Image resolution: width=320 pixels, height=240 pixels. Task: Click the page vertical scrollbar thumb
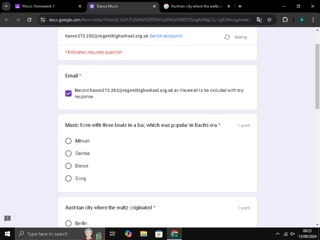[x=317, y=77]
